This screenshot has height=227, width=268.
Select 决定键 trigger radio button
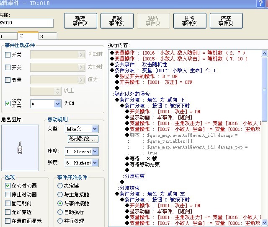(x=60, y=186)
